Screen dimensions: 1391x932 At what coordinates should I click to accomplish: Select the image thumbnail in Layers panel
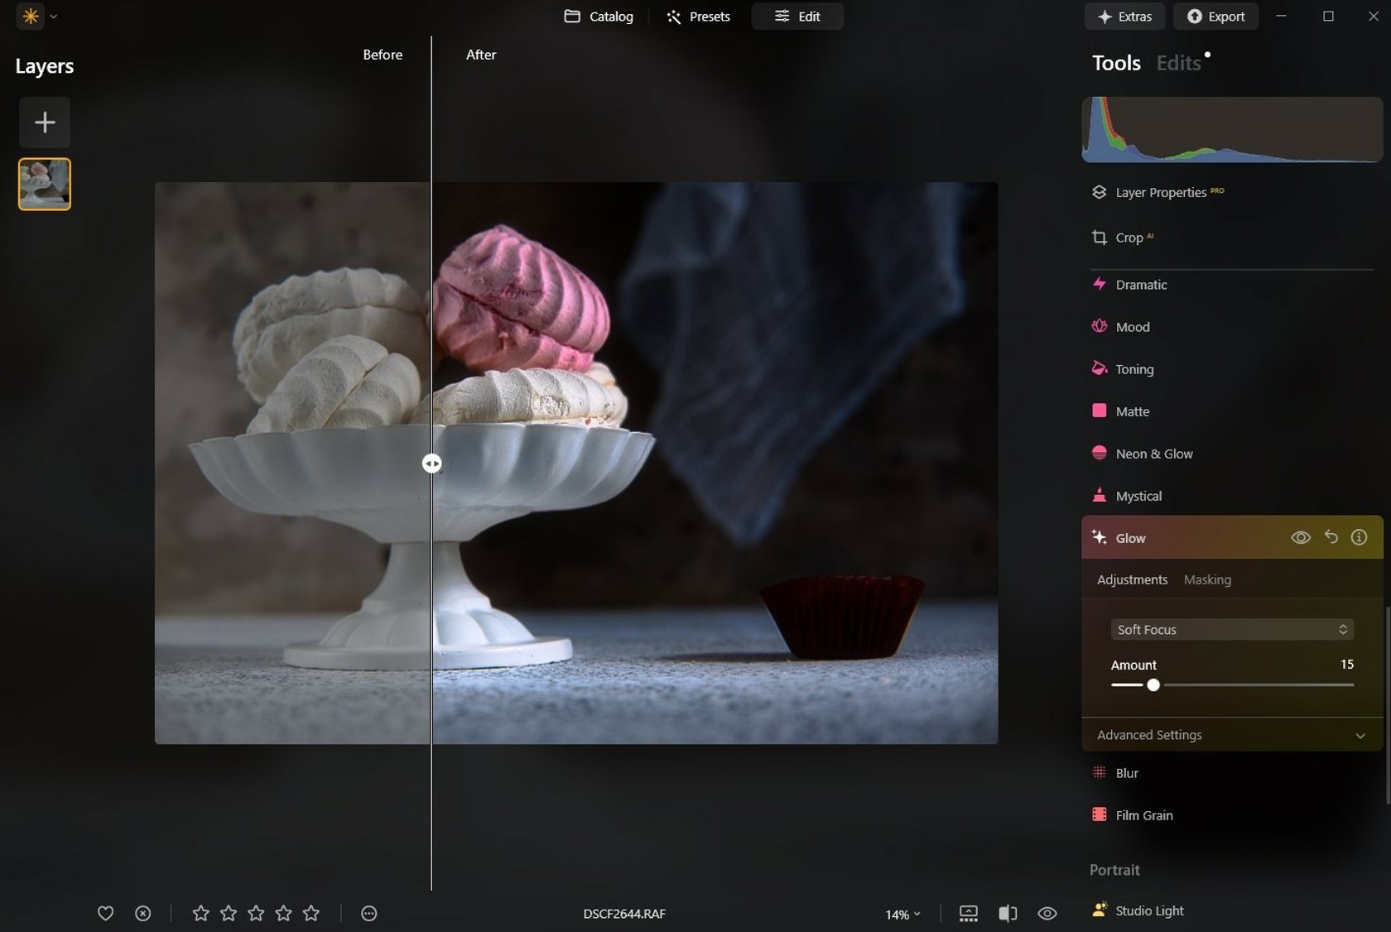point(44,184)
